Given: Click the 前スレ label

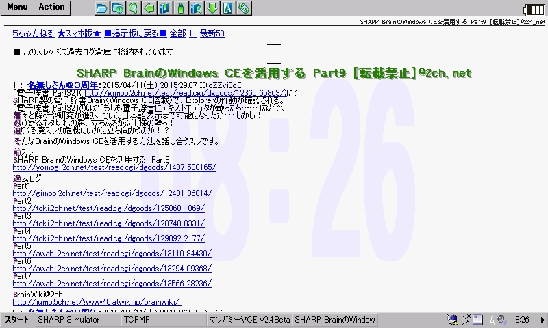Looking at the screenshot, I should [23, 152].
